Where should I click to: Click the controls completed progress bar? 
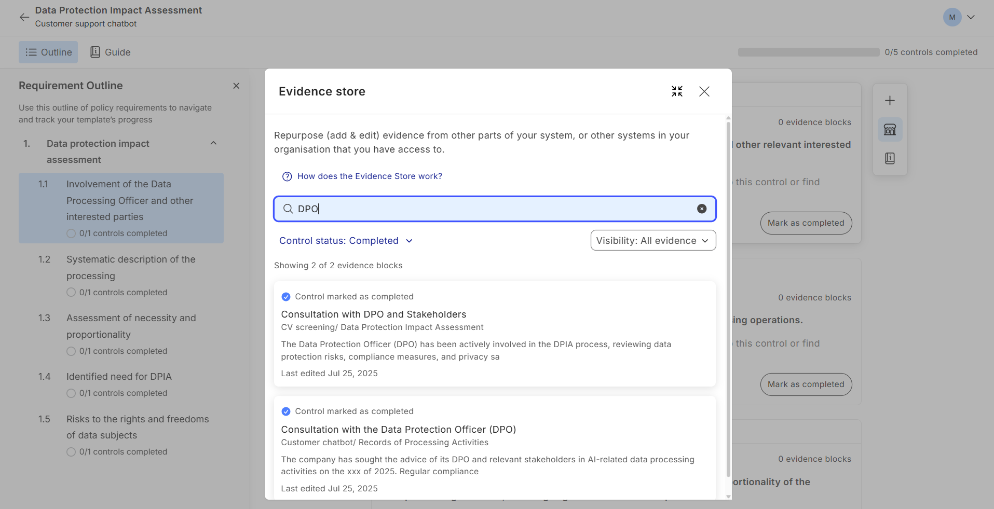coord(808,52)
